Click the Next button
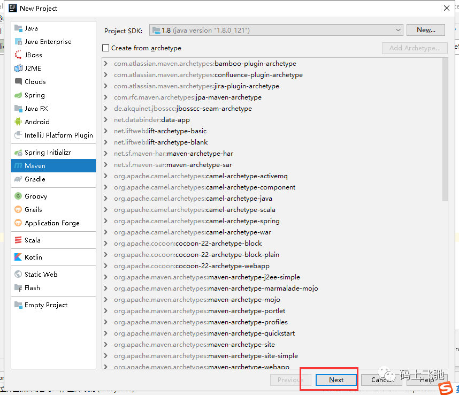This screenshot has width=459, height=395. pos(336,380)
